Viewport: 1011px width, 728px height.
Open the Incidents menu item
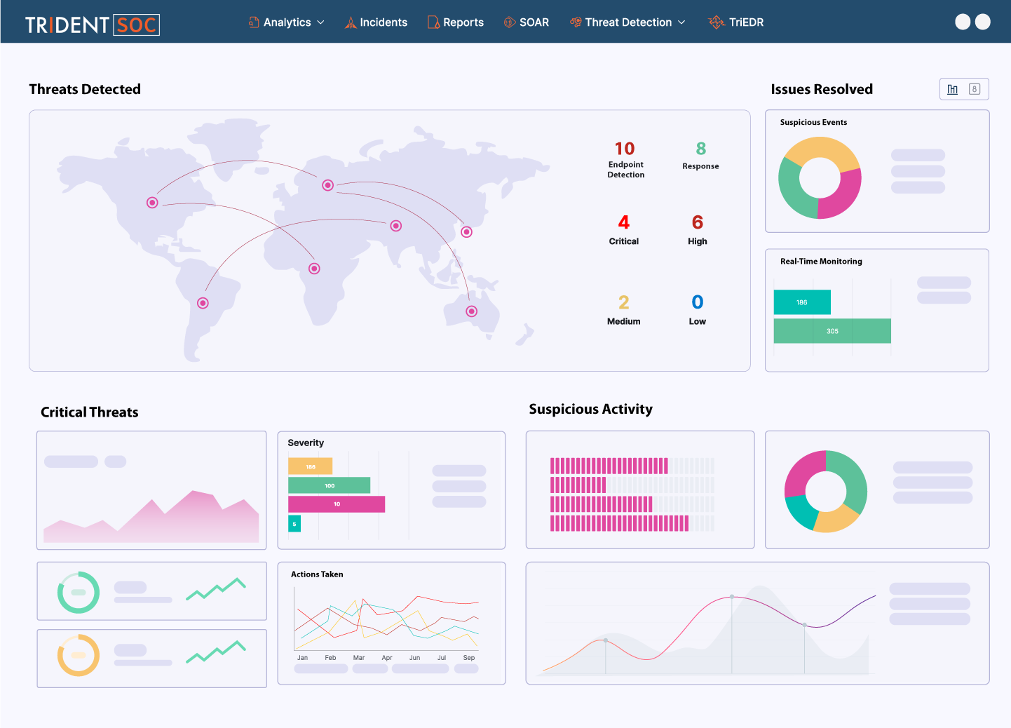pyautogui.click(x=383, y=22)
